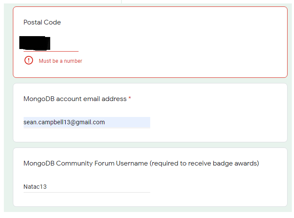This screenshot has width=294, height=218.
Task: Click the pale green background below the username card
Action: coord(146,209)
